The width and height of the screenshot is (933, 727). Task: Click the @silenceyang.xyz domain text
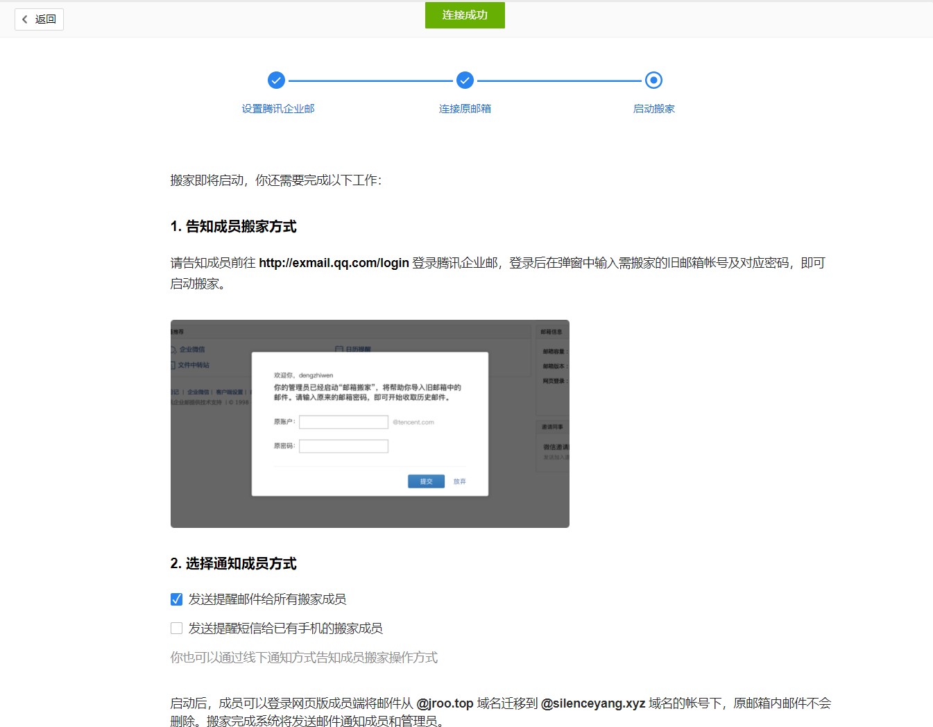coord(593,703)
